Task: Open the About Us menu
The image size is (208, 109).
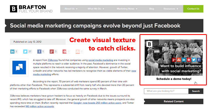Action: [70, 9]
